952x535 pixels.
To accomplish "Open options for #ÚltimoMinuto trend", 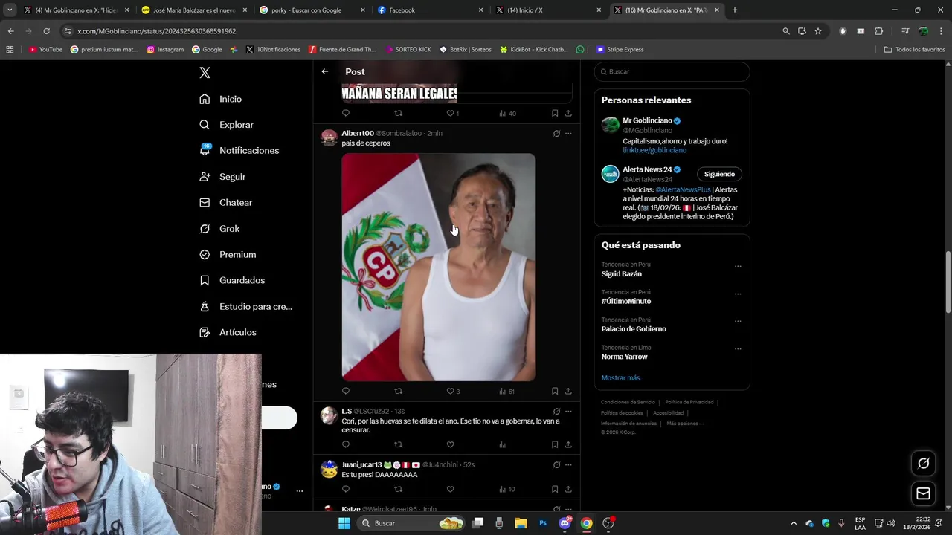I will click(738, 294).
